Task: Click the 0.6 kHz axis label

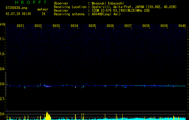Action: click(x=2, y=114)
